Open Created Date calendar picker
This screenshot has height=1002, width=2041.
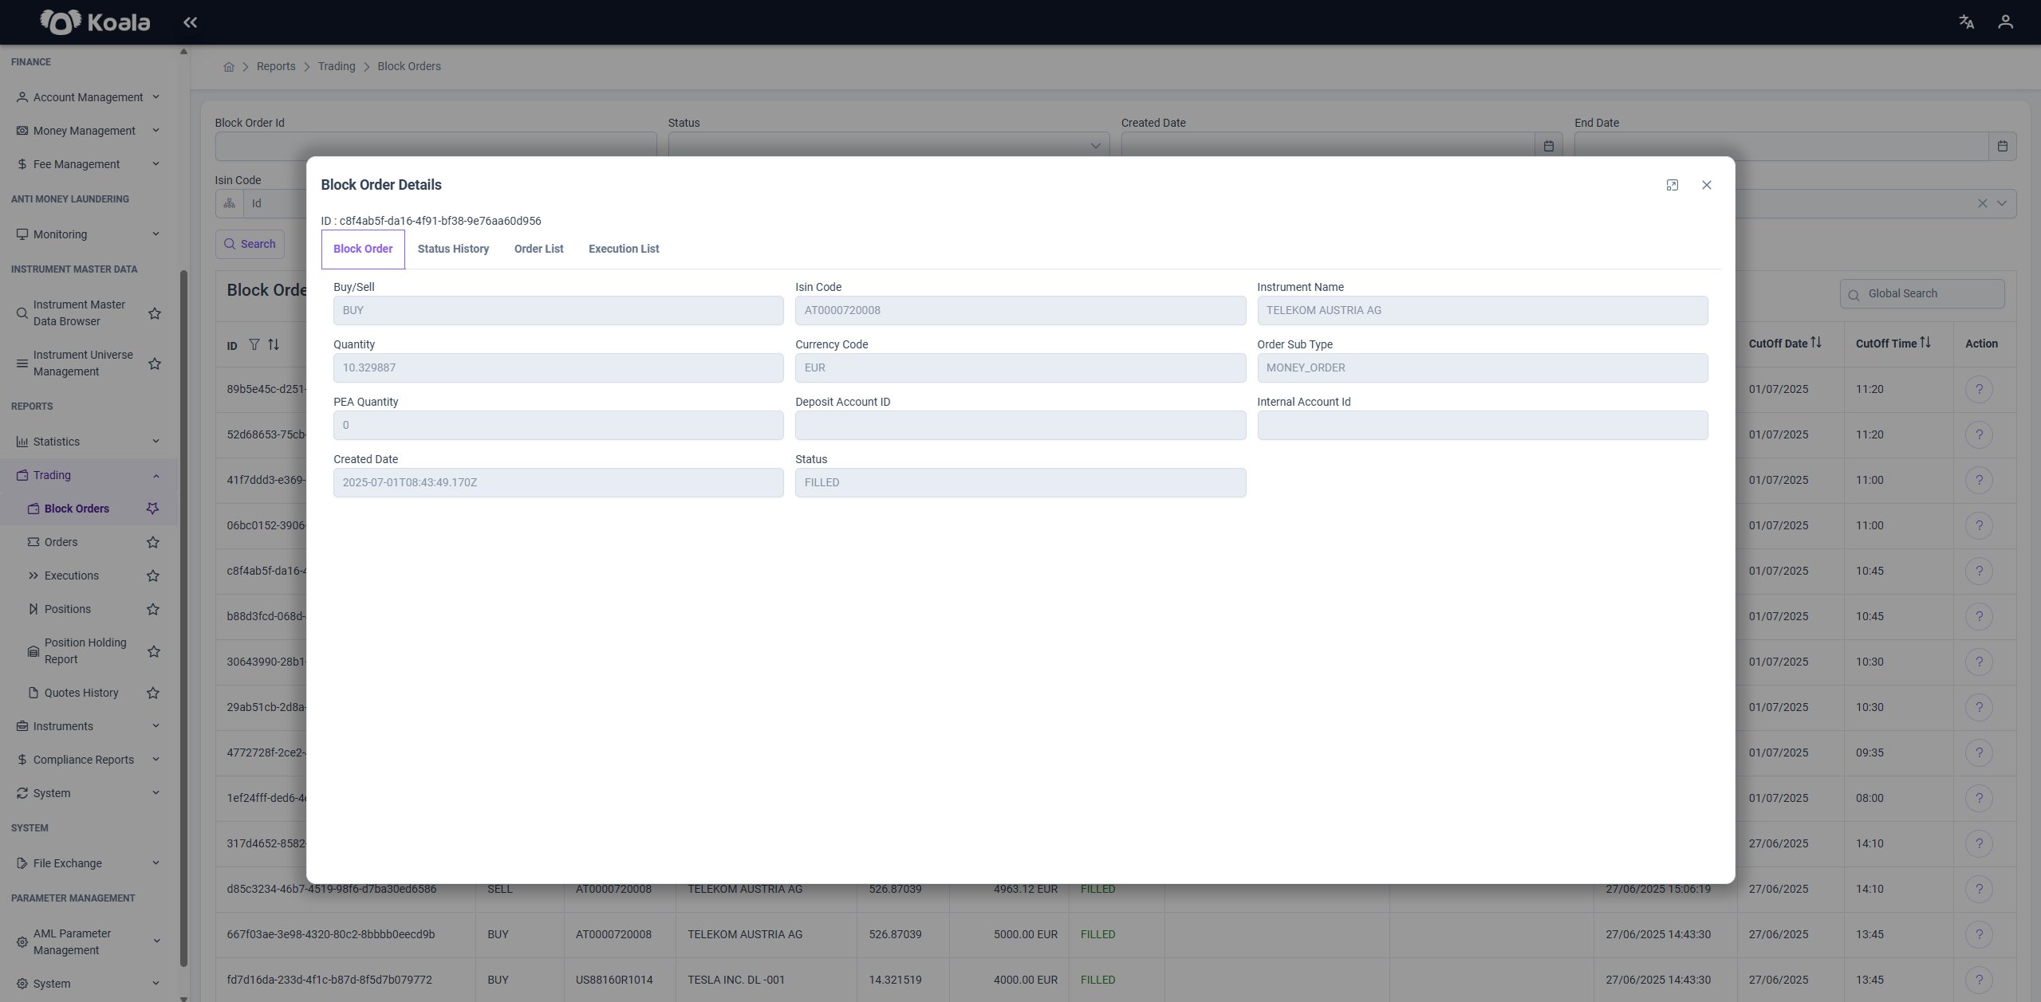coord(1548,146)
